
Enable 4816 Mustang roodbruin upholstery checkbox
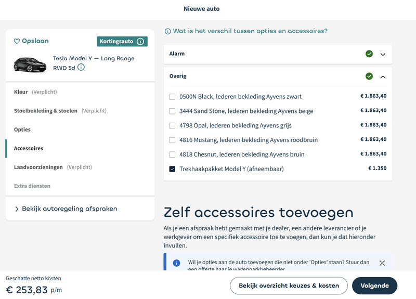click(x=172, y=140)
